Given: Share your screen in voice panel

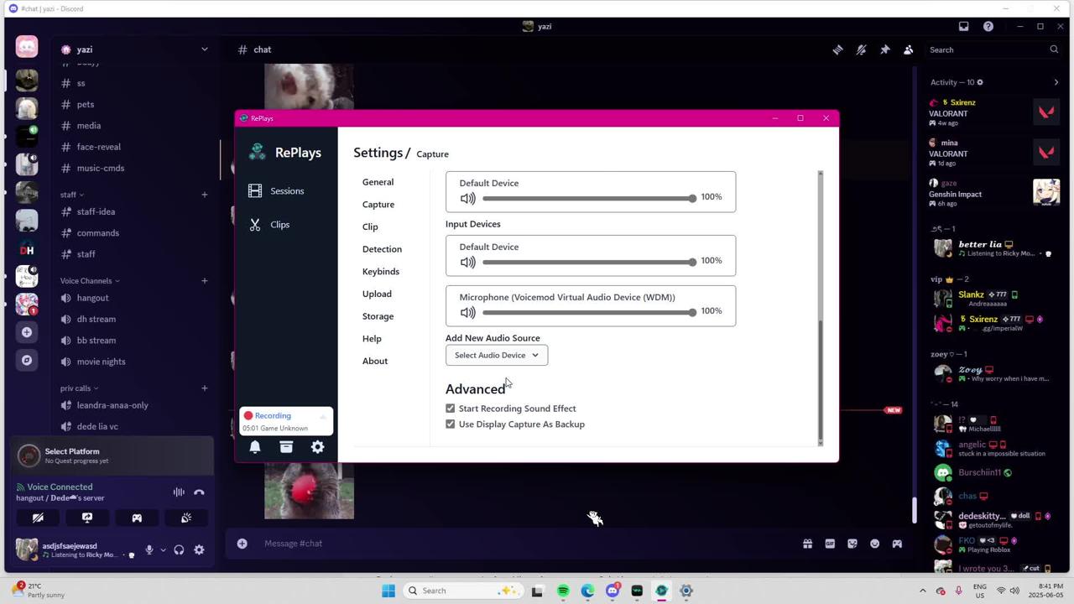Looking at the screenshot, I should 87,518.
